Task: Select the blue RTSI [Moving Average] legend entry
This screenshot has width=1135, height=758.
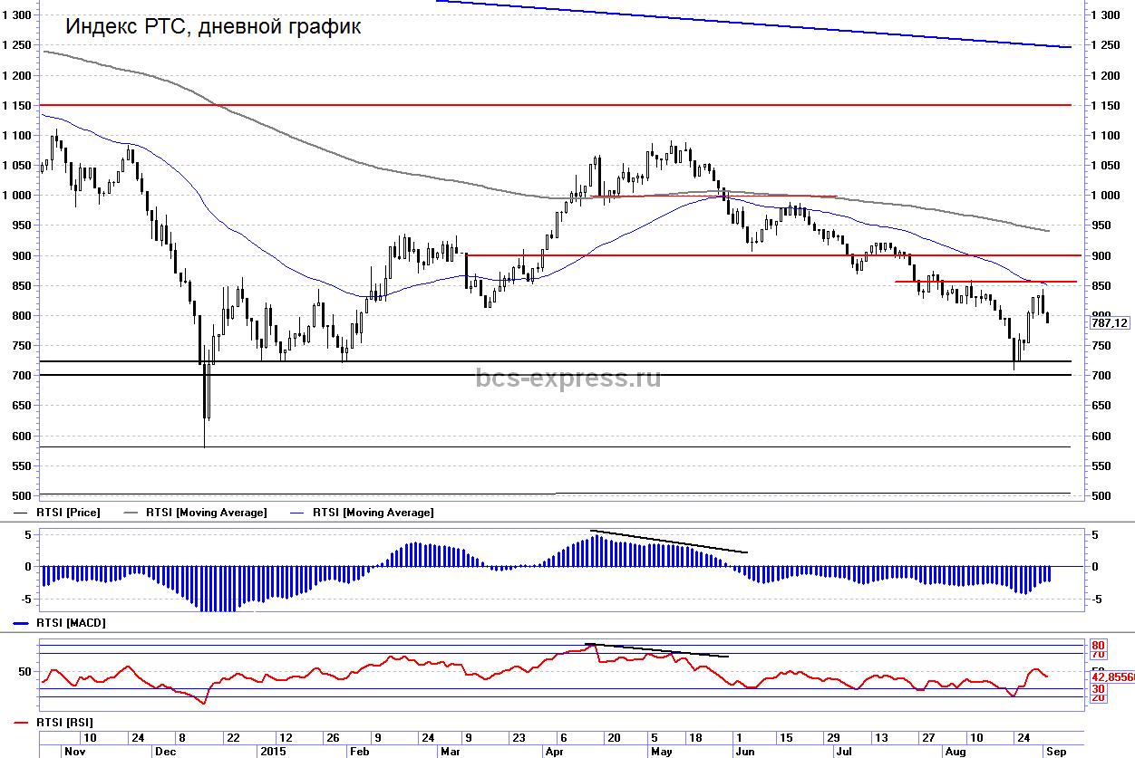Action: (373, 513)
